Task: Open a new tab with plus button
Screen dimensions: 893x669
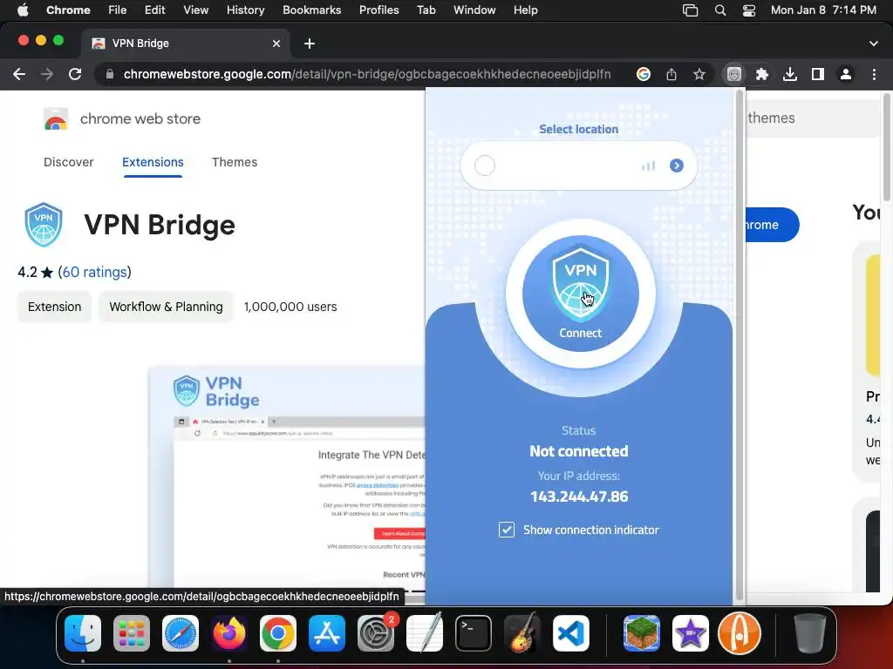Action: pos(310,44)
